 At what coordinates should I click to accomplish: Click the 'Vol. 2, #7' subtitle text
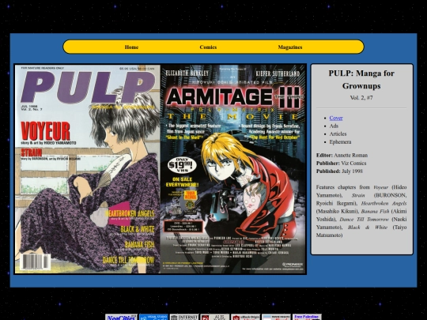361,98
